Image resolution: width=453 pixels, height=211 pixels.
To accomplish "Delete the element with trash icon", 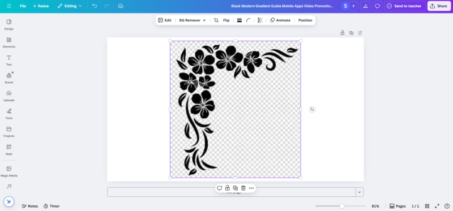I will [243, 188].
